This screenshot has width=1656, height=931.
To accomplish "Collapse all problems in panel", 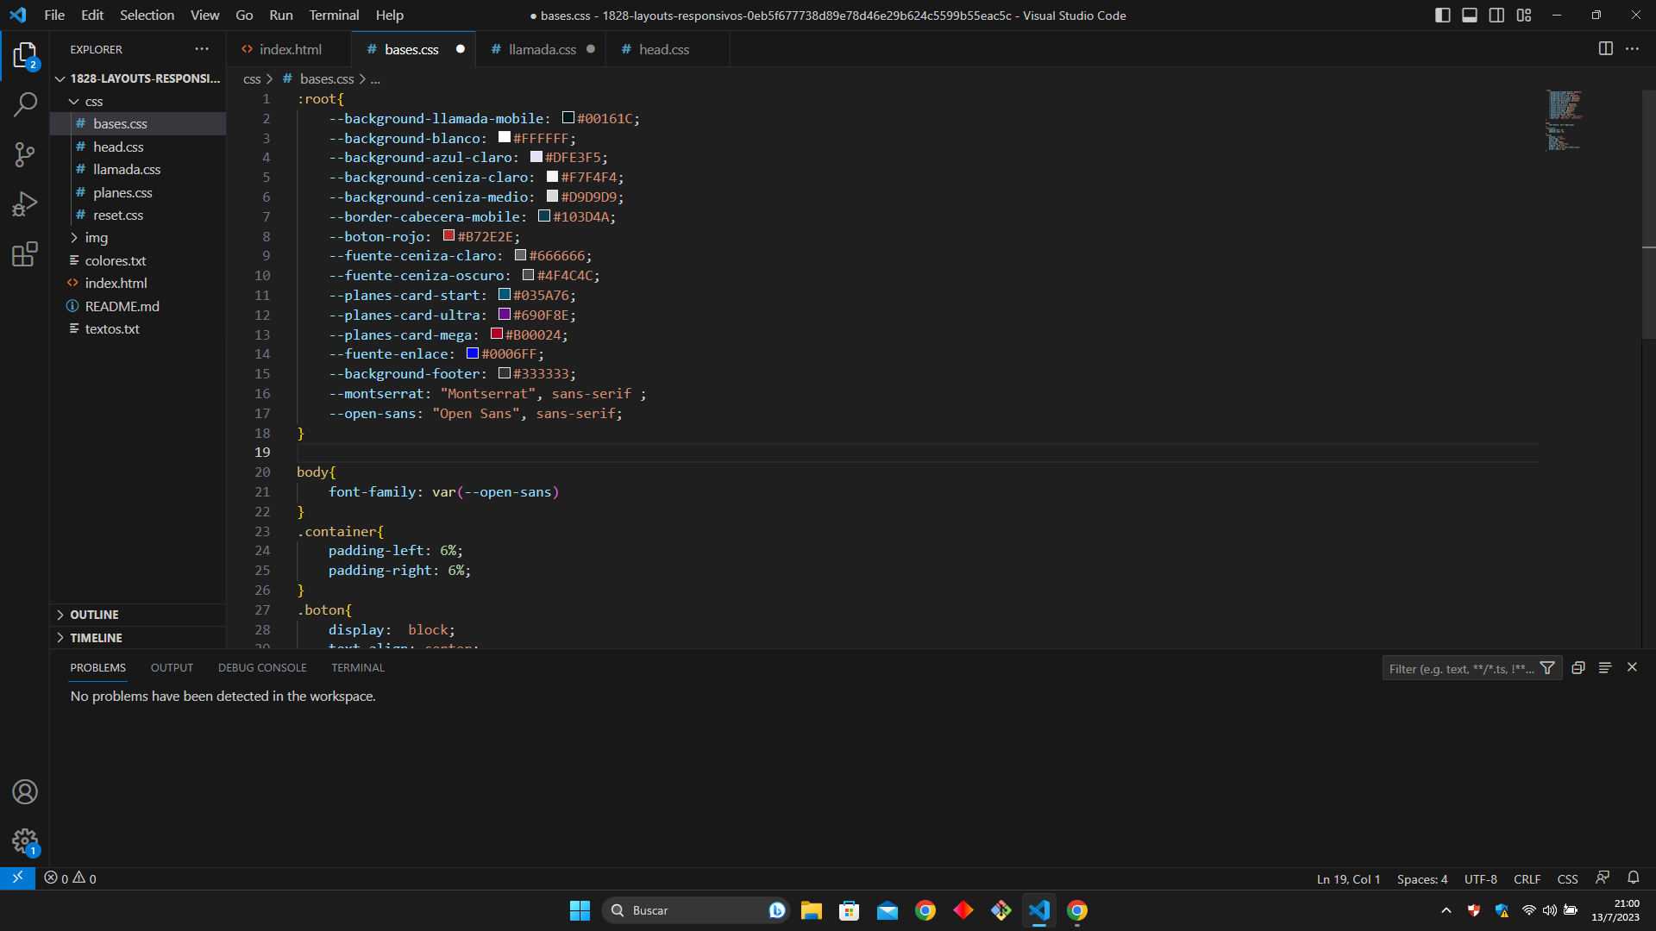I will (1578, 668).
